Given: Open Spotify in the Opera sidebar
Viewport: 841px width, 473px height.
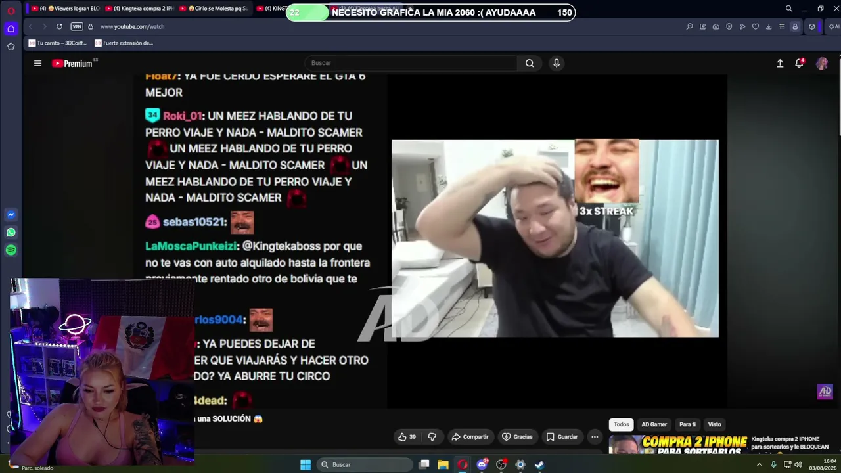Looking at the screenshot, I should point(11,250).
